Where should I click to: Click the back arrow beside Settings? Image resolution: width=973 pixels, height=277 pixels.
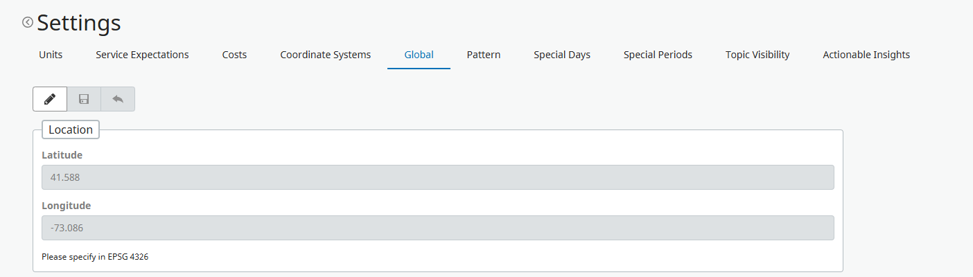click(x=28, y=22)
